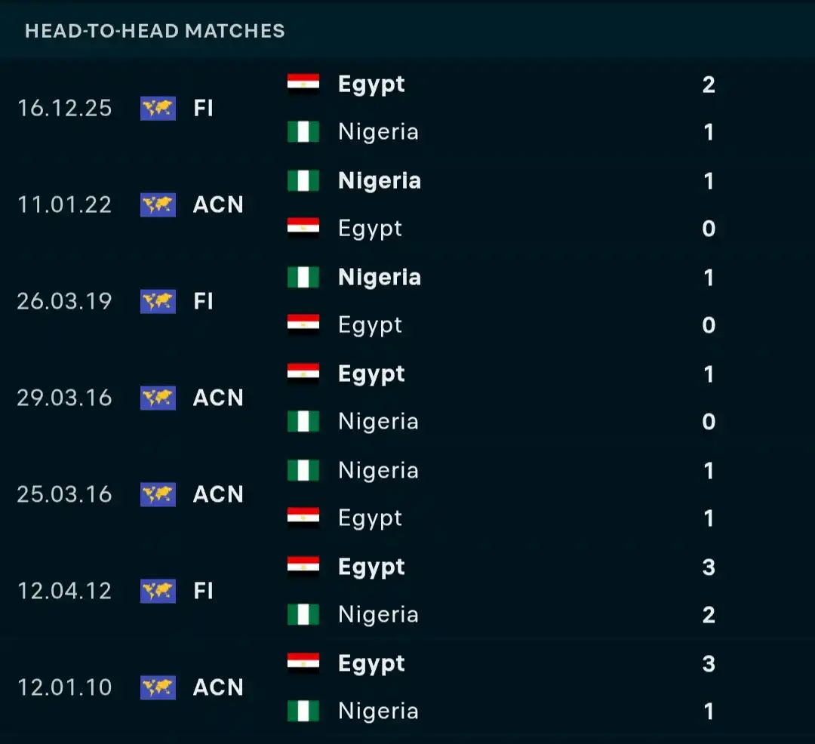
Task: Open the bold Nigeria team in 11.01.22 match
Action: click(x=379, y=180)
